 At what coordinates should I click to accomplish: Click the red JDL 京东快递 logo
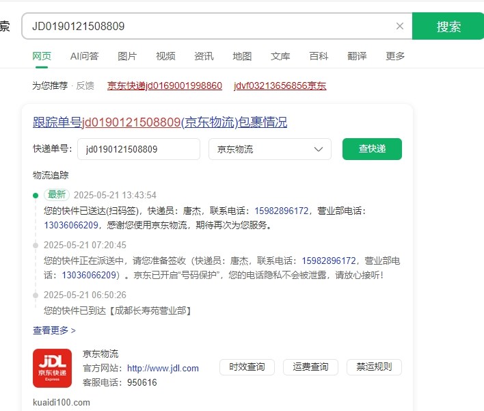[x=52, y=368]
